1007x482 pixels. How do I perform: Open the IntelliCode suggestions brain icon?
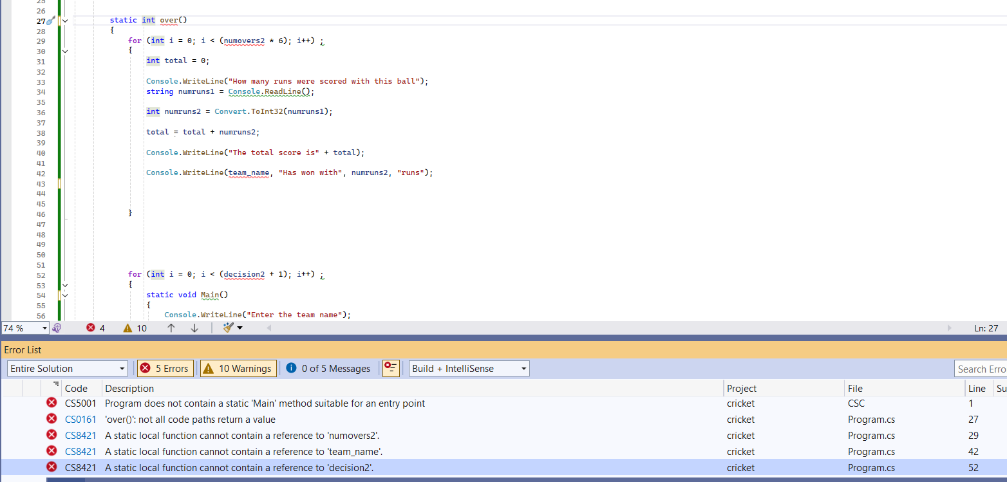(57, 328)
